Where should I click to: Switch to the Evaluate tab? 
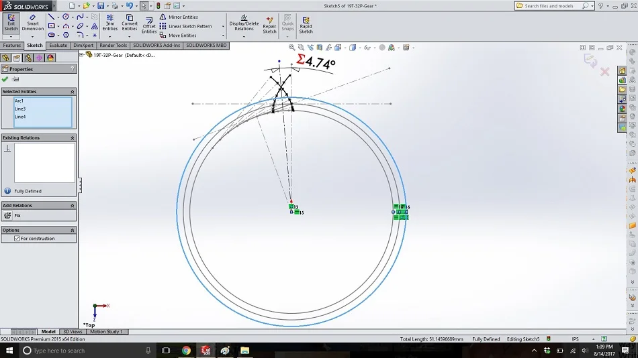point(58,46)
